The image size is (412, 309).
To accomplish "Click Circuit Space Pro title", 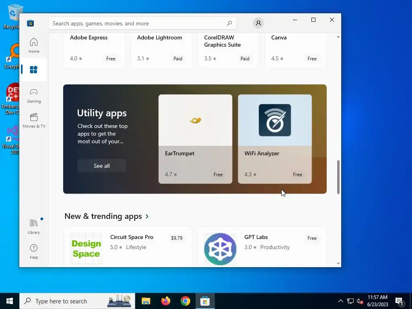I will pos(132,237).
